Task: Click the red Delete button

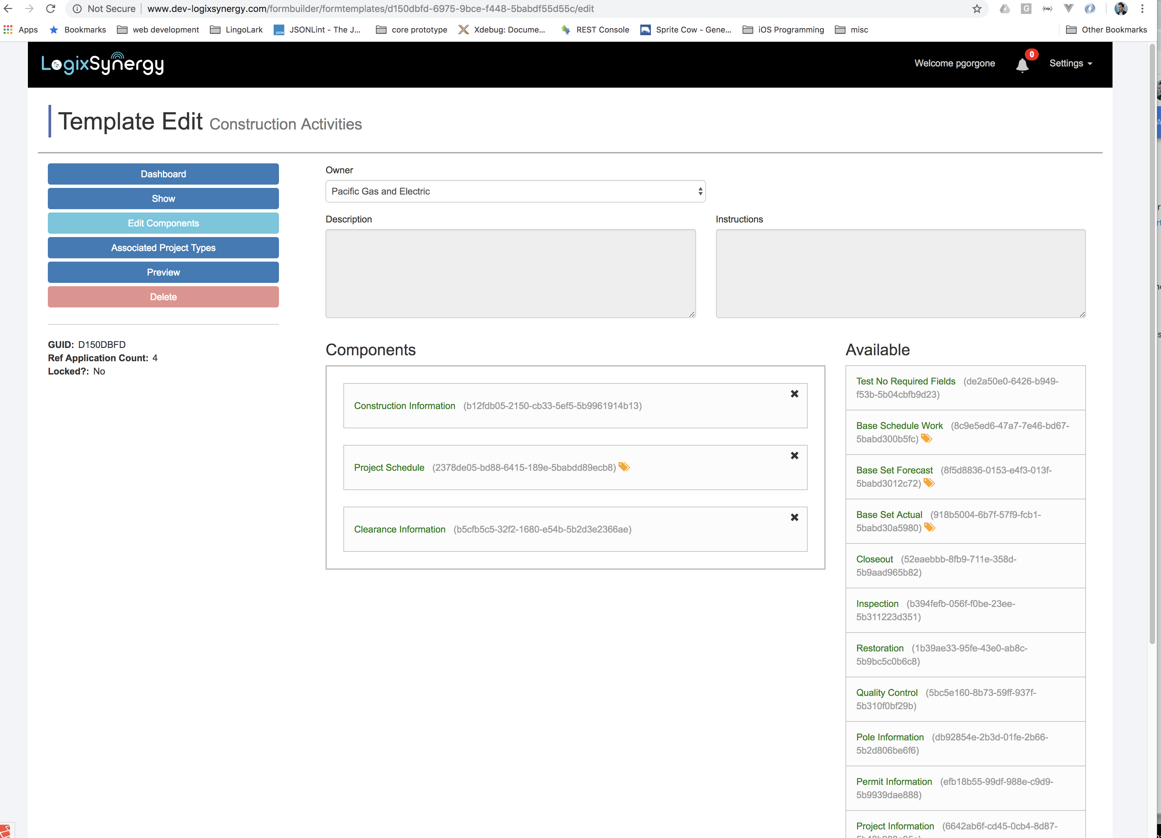Action: [163, 297]
